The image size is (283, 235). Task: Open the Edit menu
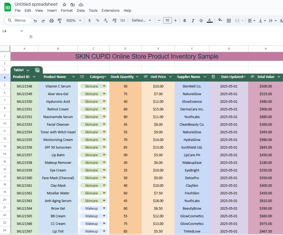(x=28, y=10)
